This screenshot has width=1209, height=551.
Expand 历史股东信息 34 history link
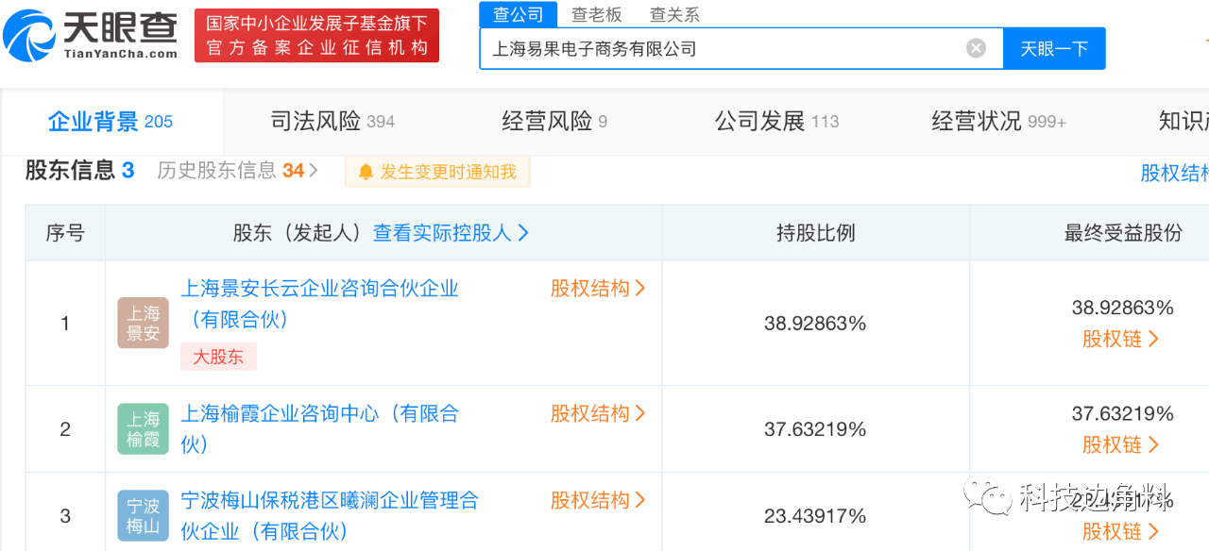238,171
